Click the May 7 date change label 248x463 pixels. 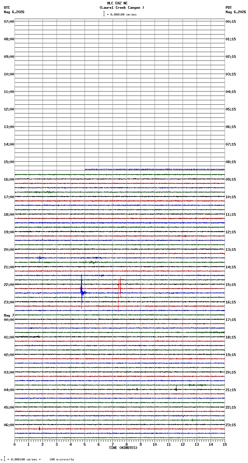click(9, 315)
